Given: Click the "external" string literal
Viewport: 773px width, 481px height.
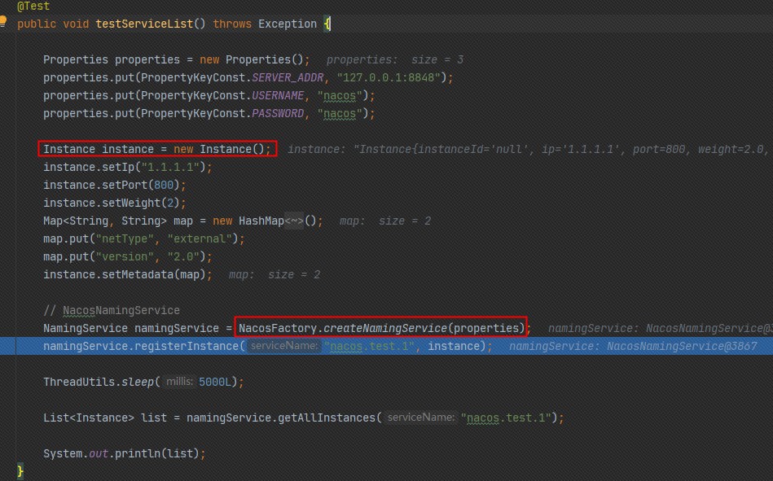Looking at the screenshot, I should click(200, 238).
